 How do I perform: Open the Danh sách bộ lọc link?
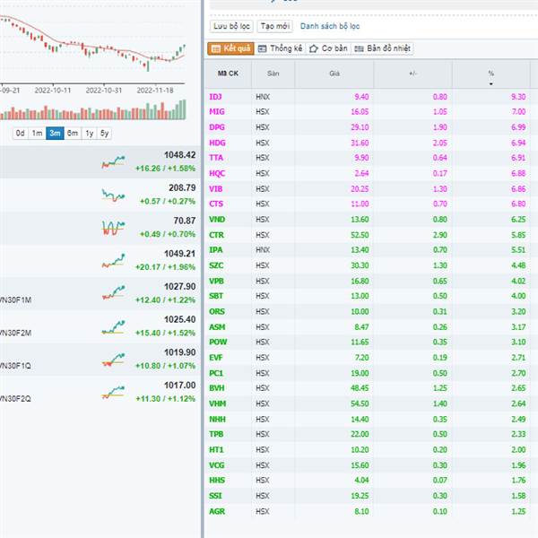[x=330, y=26]
